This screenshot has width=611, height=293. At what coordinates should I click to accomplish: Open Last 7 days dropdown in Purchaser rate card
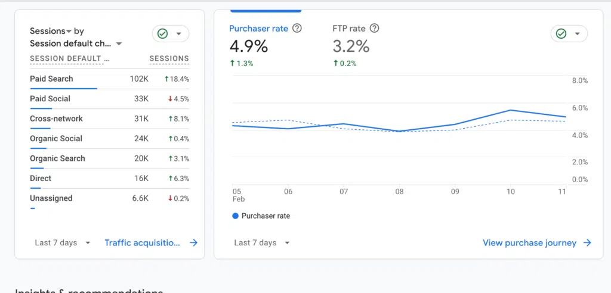tap(262, 243)
